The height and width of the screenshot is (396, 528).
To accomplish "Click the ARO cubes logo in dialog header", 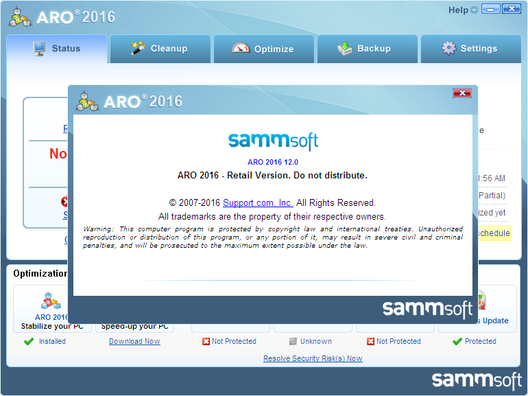I will (x=87, y=101).
